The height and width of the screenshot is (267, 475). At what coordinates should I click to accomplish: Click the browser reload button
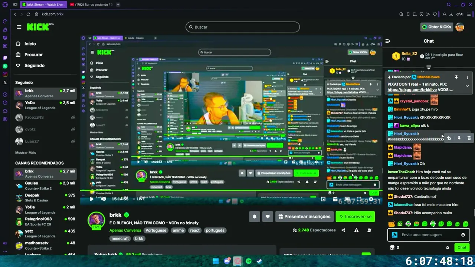click(28, 14)
